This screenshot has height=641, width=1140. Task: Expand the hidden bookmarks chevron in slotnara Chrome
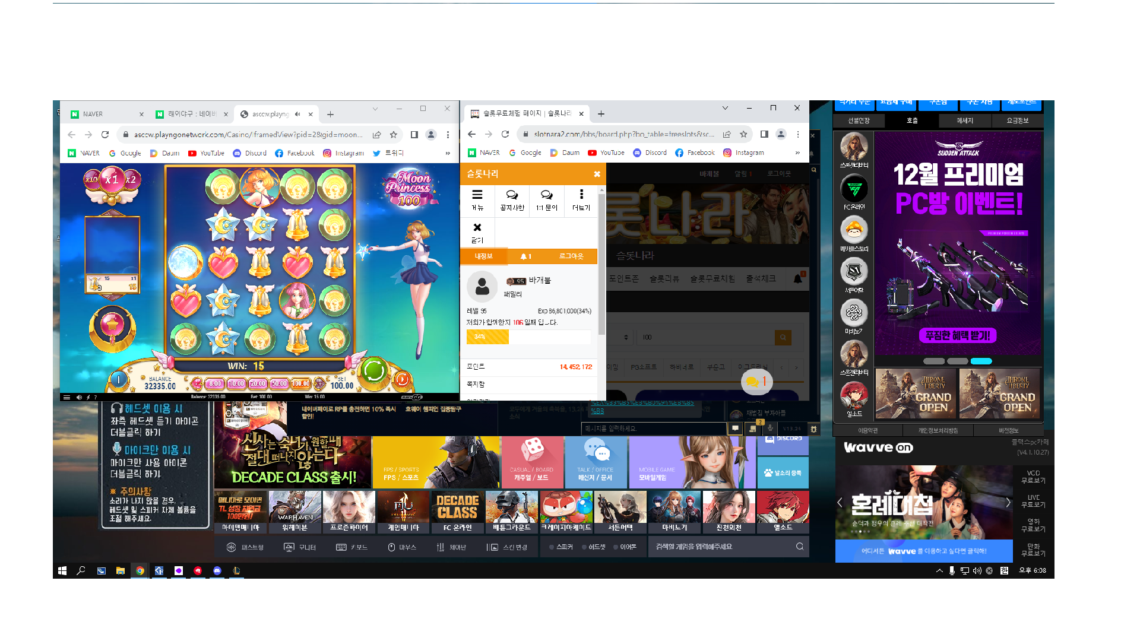(x=797, y=153)
